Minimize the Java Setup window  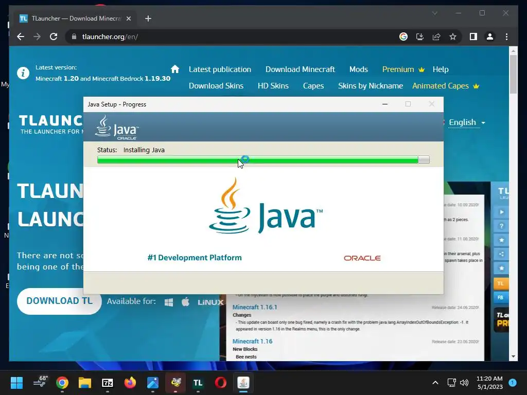(x=385, y=104)
